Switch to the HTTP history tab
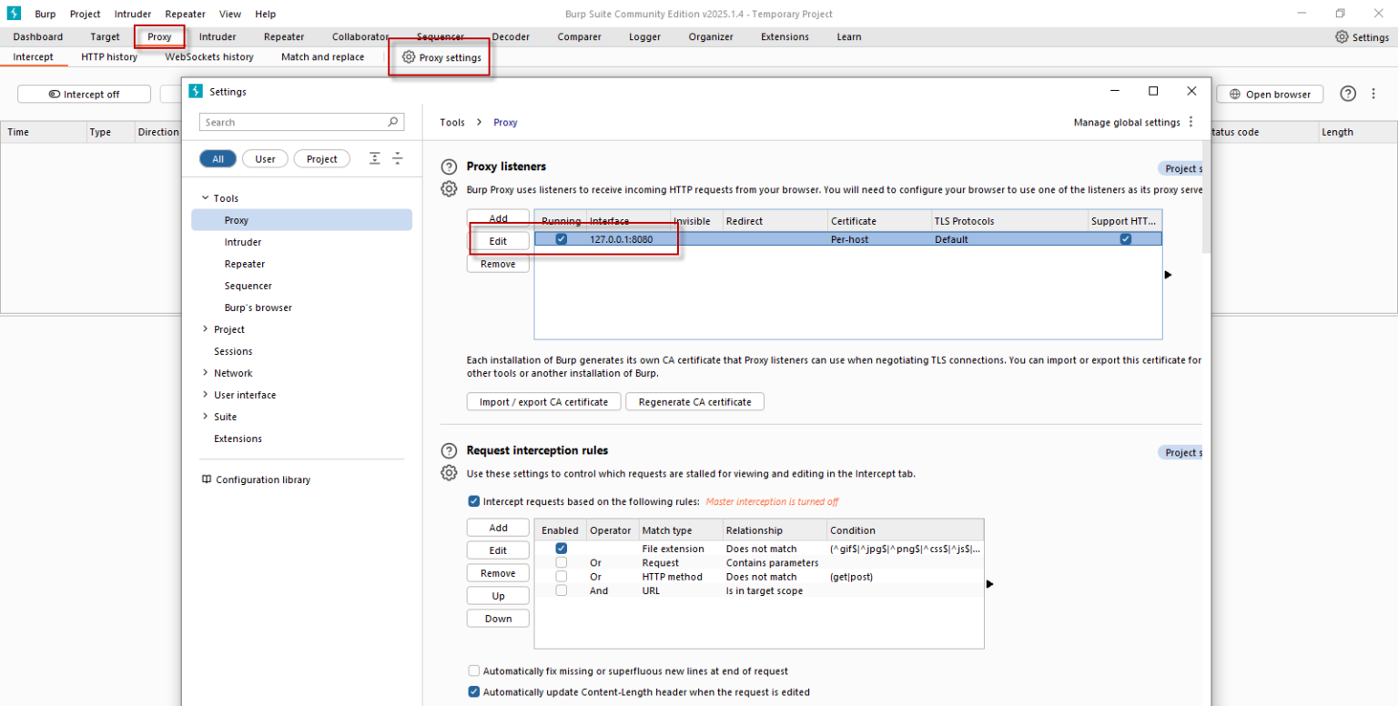Viewport: 1398px width, 706px height. [x=108, y=56]
